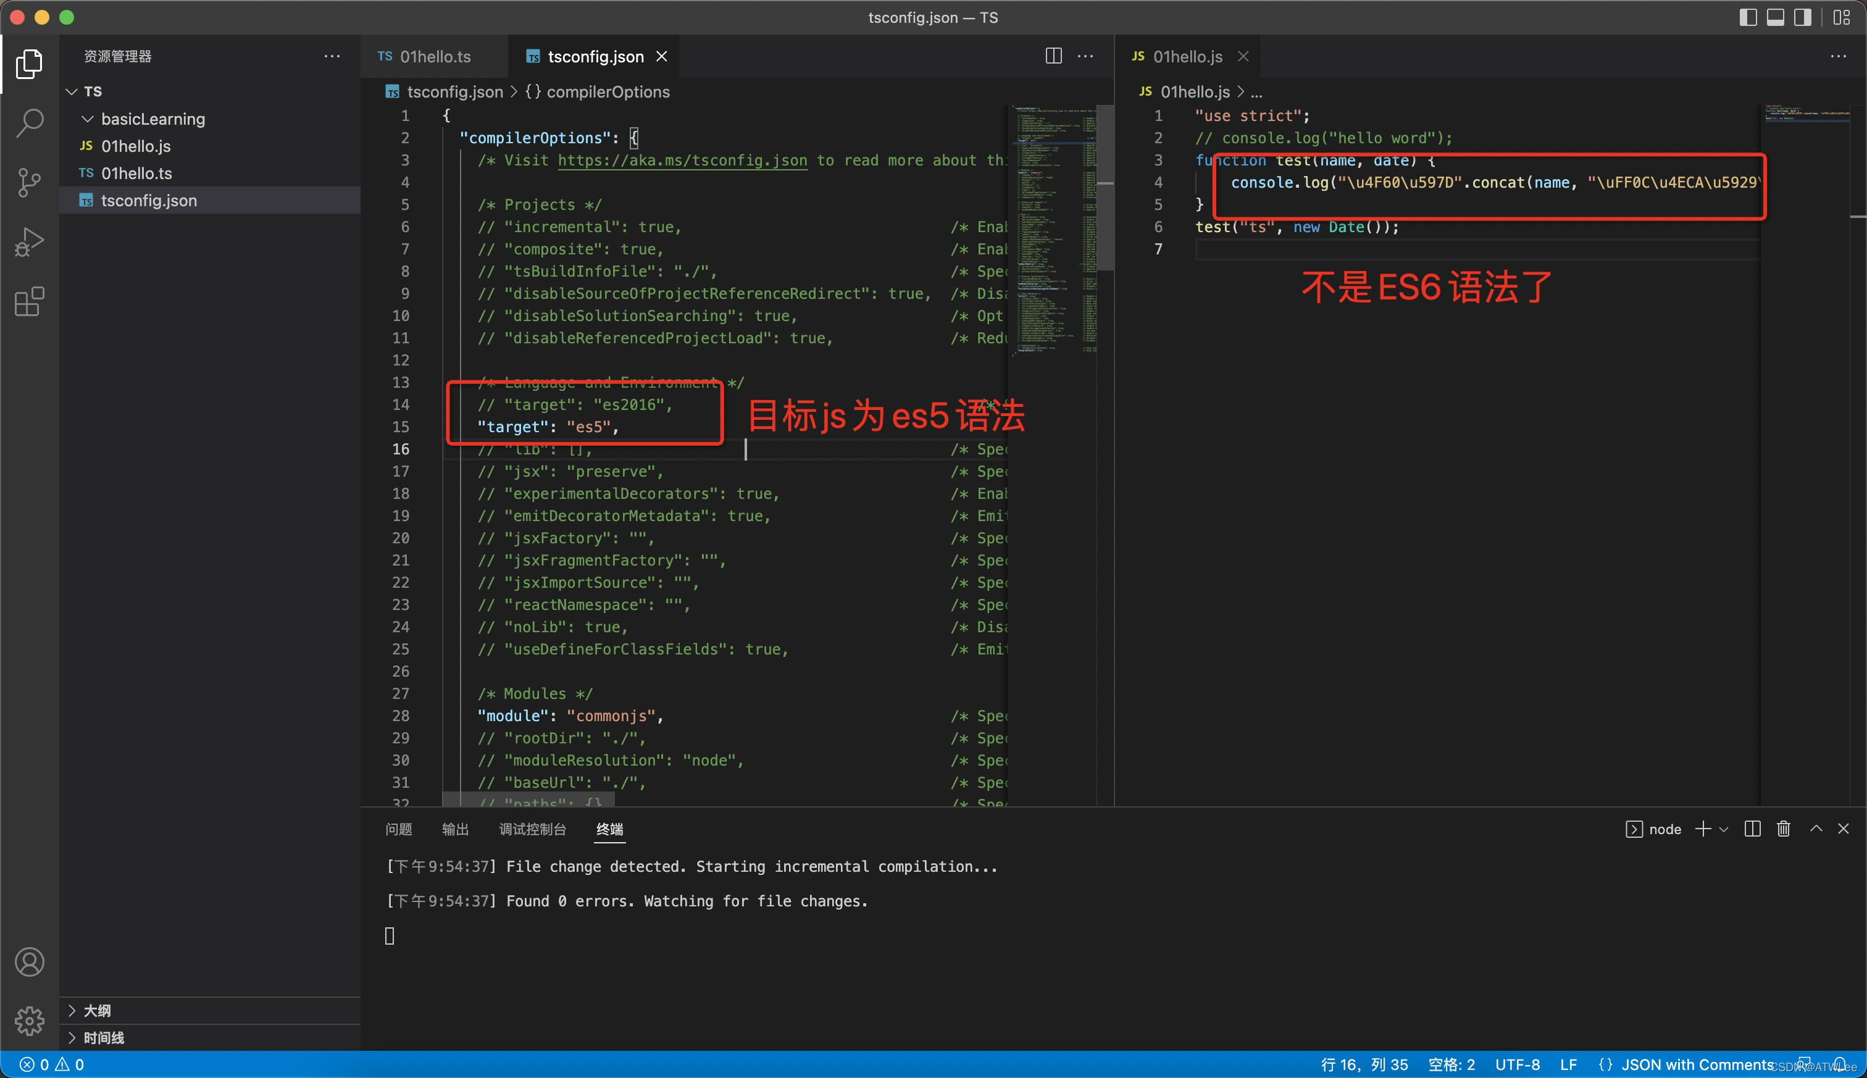Toggle the secondary side bar layout button

click(1803, 17)
